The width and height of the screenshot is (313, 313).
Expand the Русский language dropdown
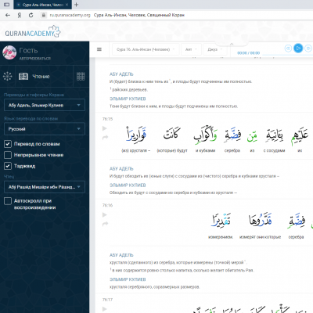click(45, 129)
